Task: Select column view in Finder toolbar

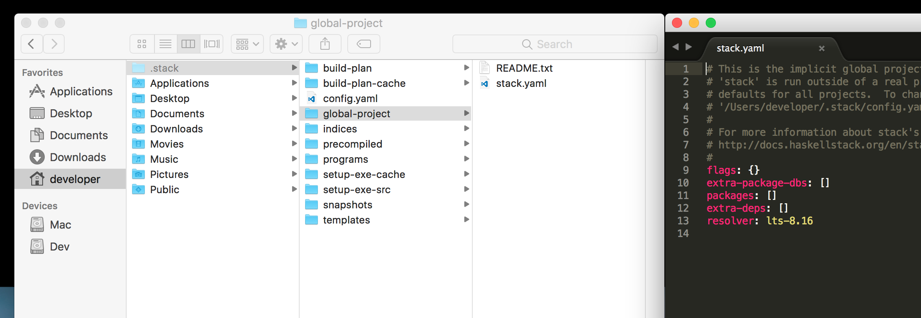Action: click(188, 44)
